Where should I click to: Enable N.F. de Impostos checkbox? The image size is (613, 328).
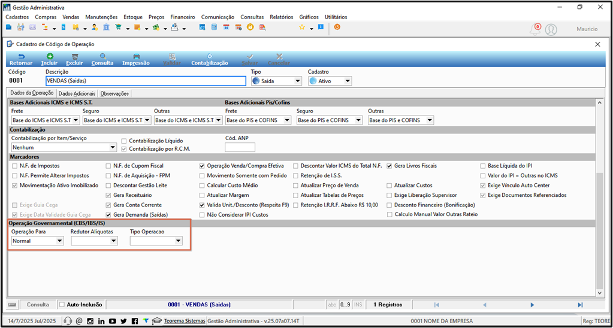click(14, 166)
